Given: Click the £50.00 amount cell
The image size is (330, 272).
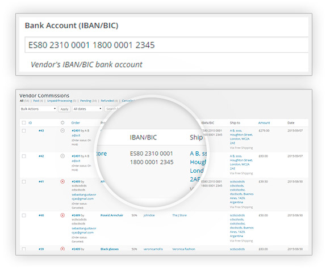Looking at the screenshot, I should pyautogui.click(x=264, y=215).
